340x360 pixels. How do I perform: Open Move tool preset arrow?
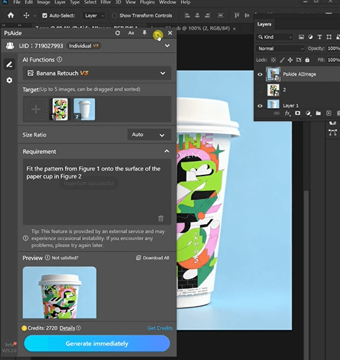[35, 16]
